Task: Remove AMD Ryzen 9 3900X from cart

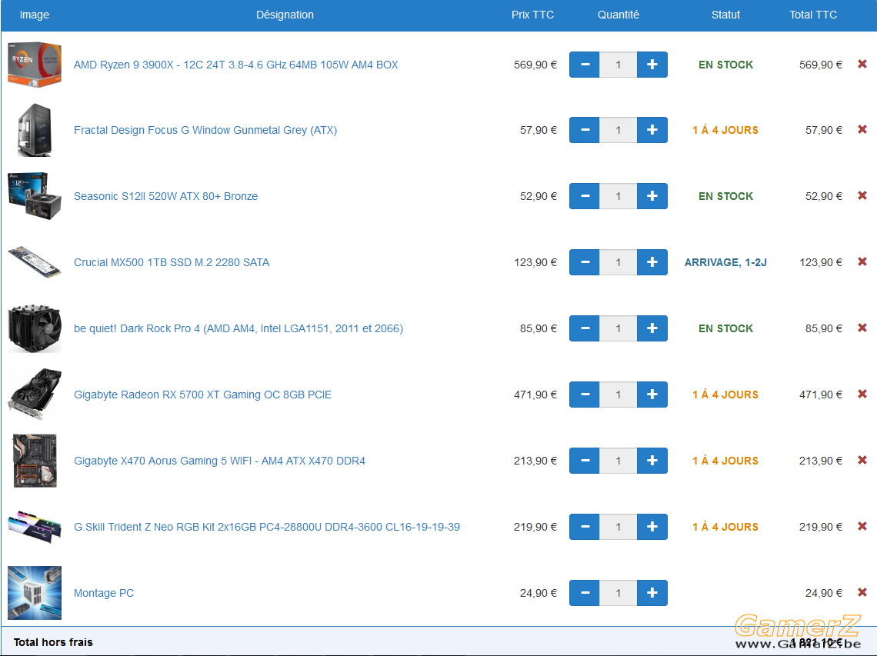Action: click(x=862, y=65)
